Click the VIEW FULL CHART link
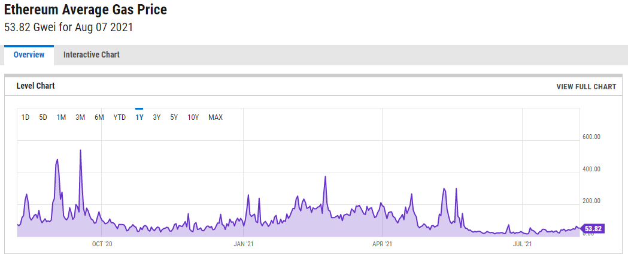The width and height of the screenshot is (628, 260). coord(586,86)
